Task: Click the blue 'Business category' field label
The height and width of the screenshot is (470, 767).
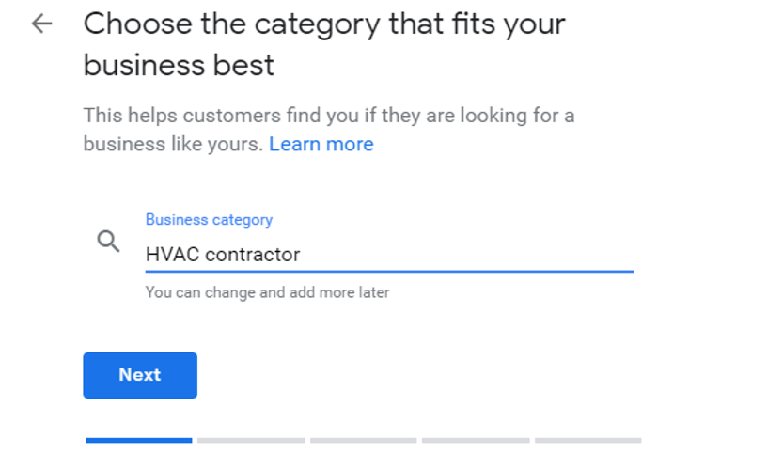Action: [210, 220]
